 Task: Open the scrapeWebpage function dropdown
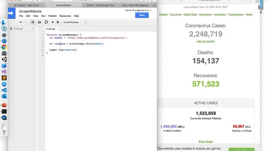click(72, 22)
